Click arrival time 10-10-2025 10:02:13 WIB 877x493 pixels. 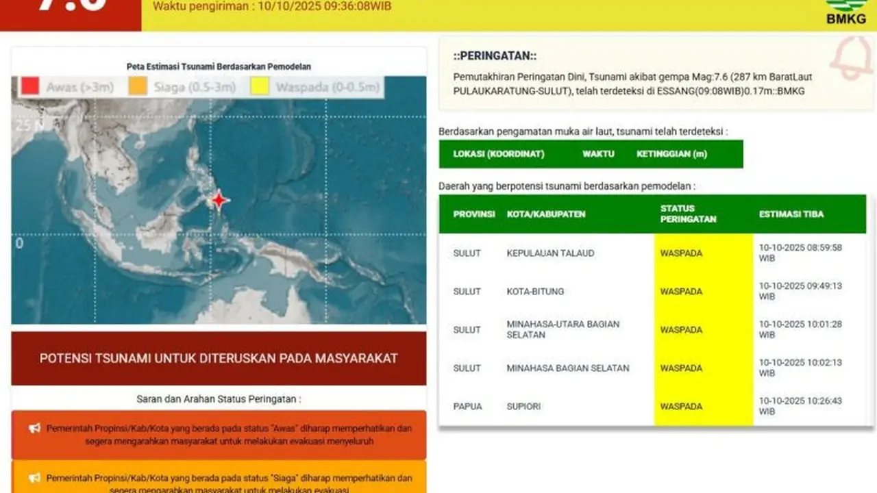(800, 368)
